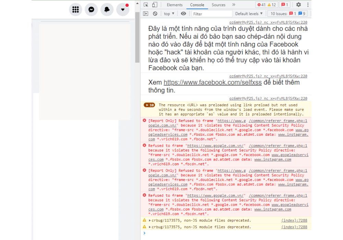This screenshot has height=240, width=343.
Task: Click the page scroll up arrow
Action: 137,3
